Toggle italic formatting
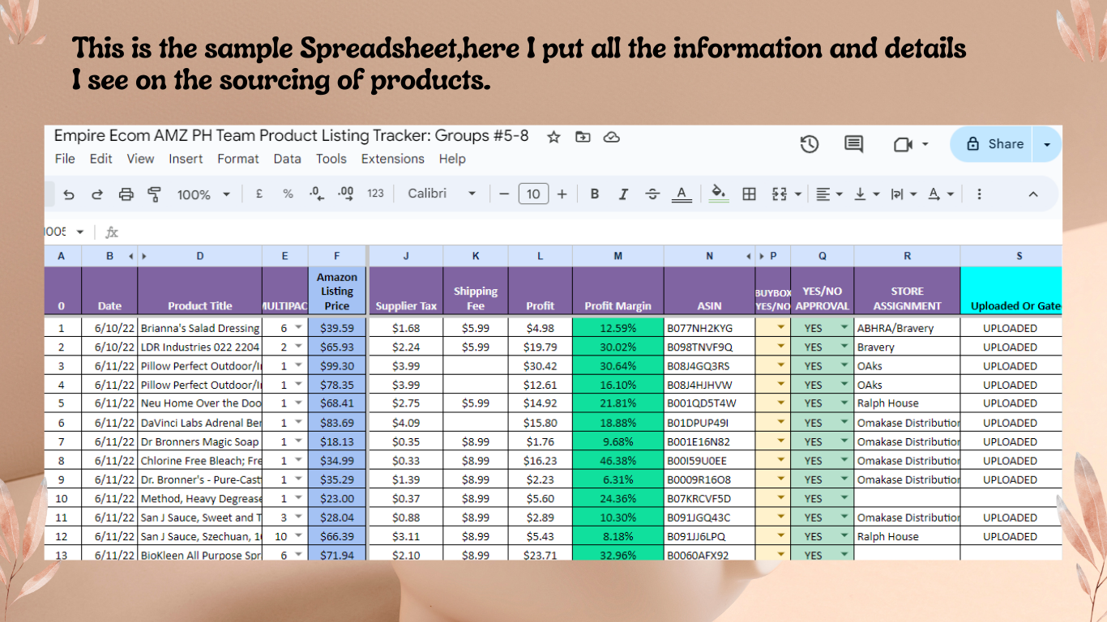This screenshot has height=622, width=1107. pos(623,194)
